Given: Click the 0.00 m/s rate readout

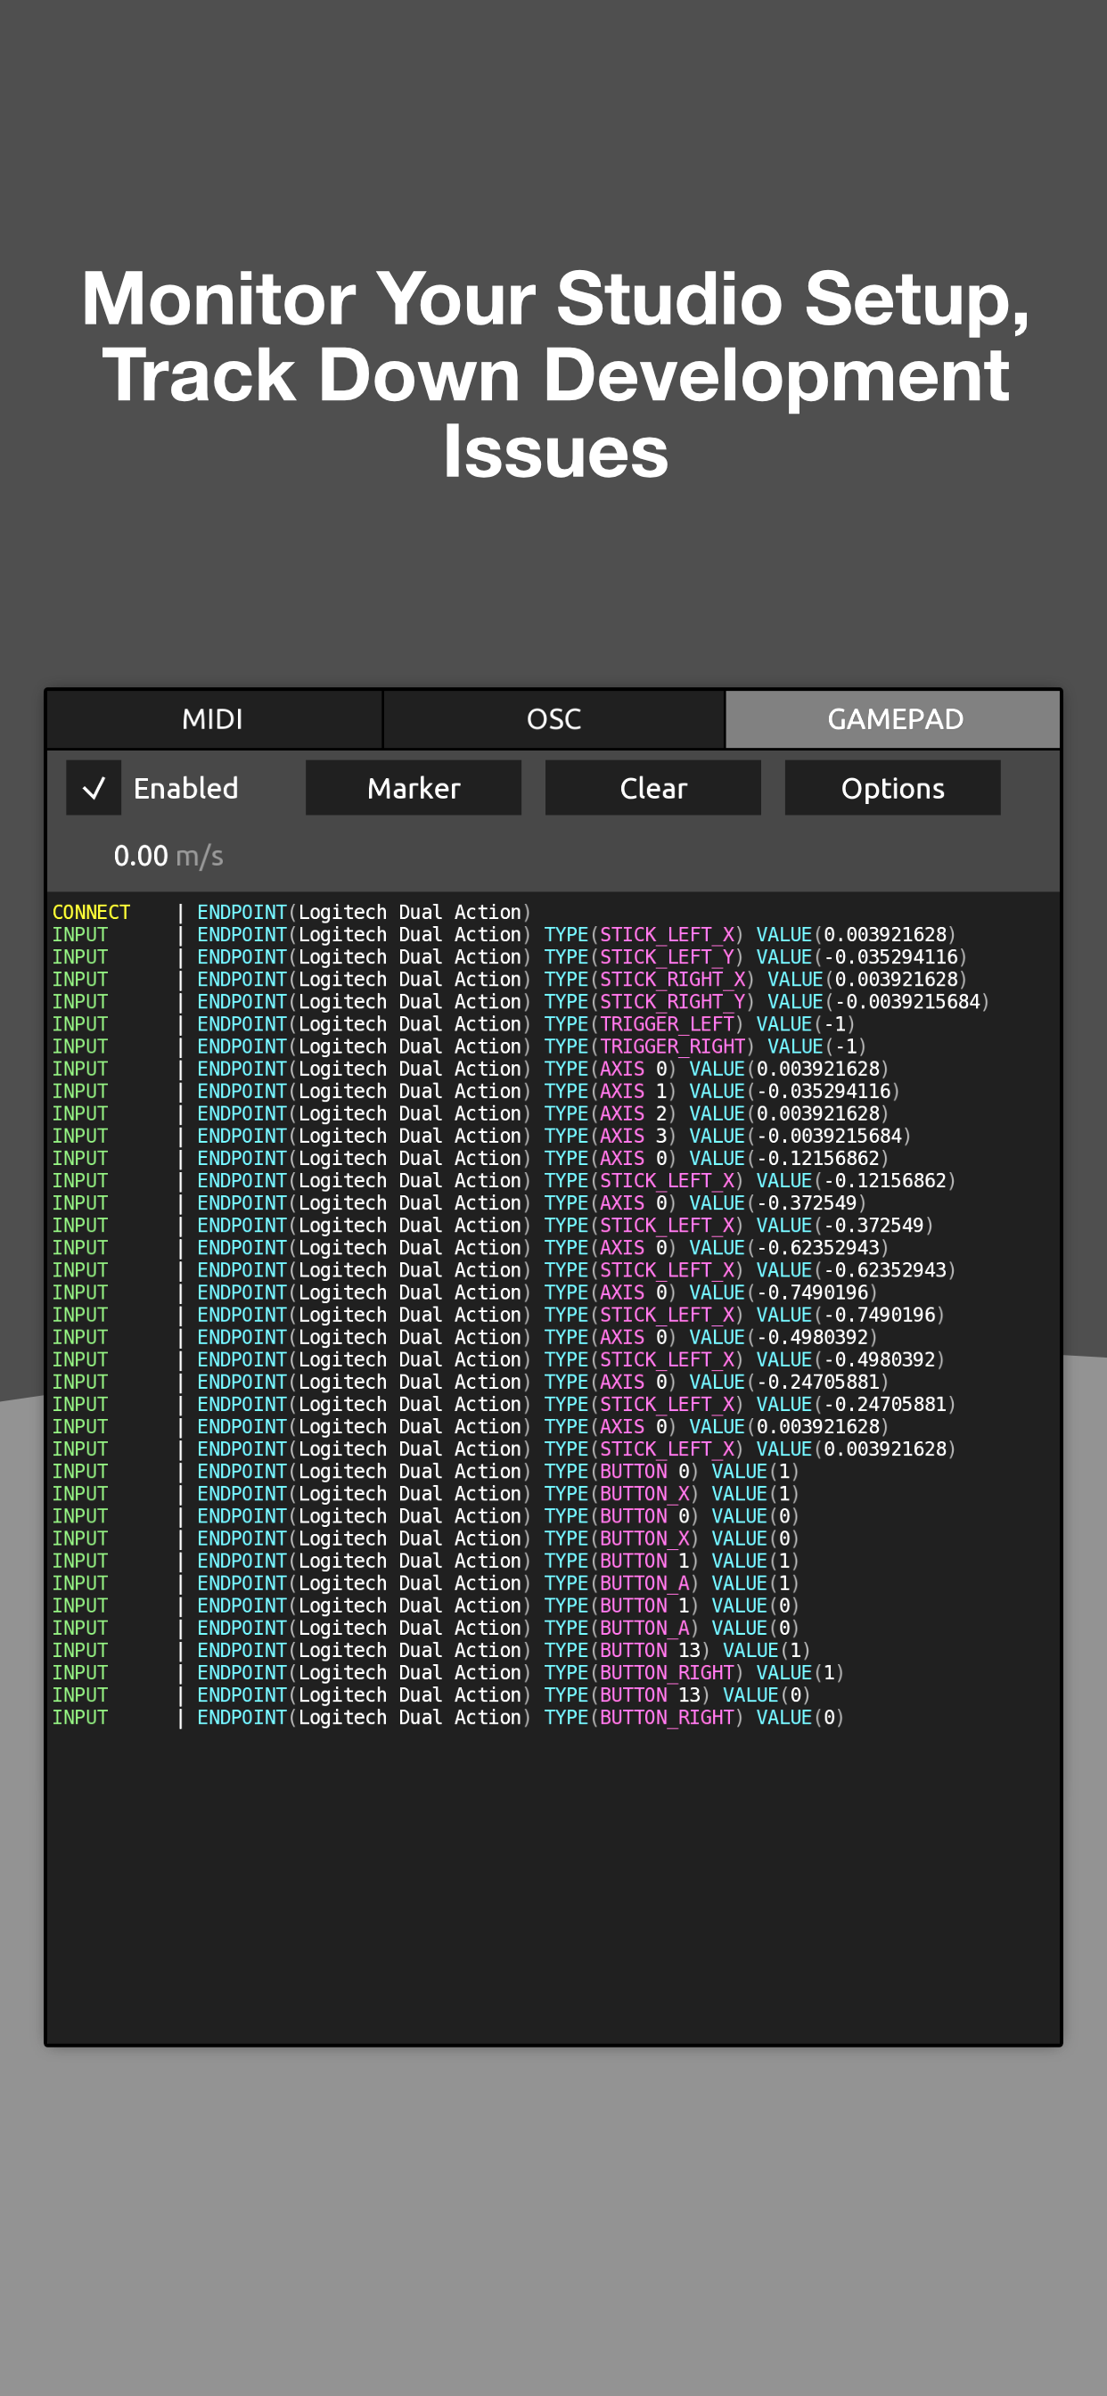Looking at the screenshot, I should 168,856.
